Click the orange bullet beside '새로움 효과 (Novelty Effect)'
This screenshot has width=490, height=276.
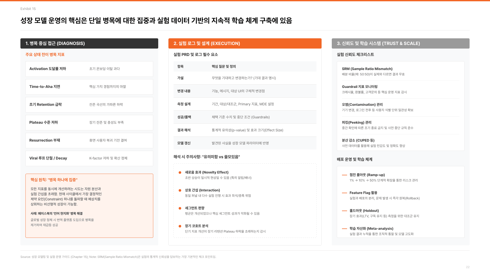tap(180, 172)
